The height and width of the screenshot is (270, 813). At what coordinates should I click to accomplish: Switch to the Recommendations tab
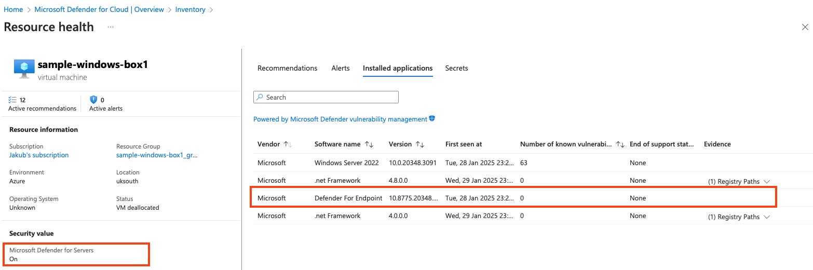[x=287, y=68]
